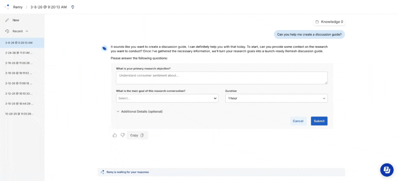Open the main goal Select dropdown
398x181 pixels.
[x=167, y=98]
